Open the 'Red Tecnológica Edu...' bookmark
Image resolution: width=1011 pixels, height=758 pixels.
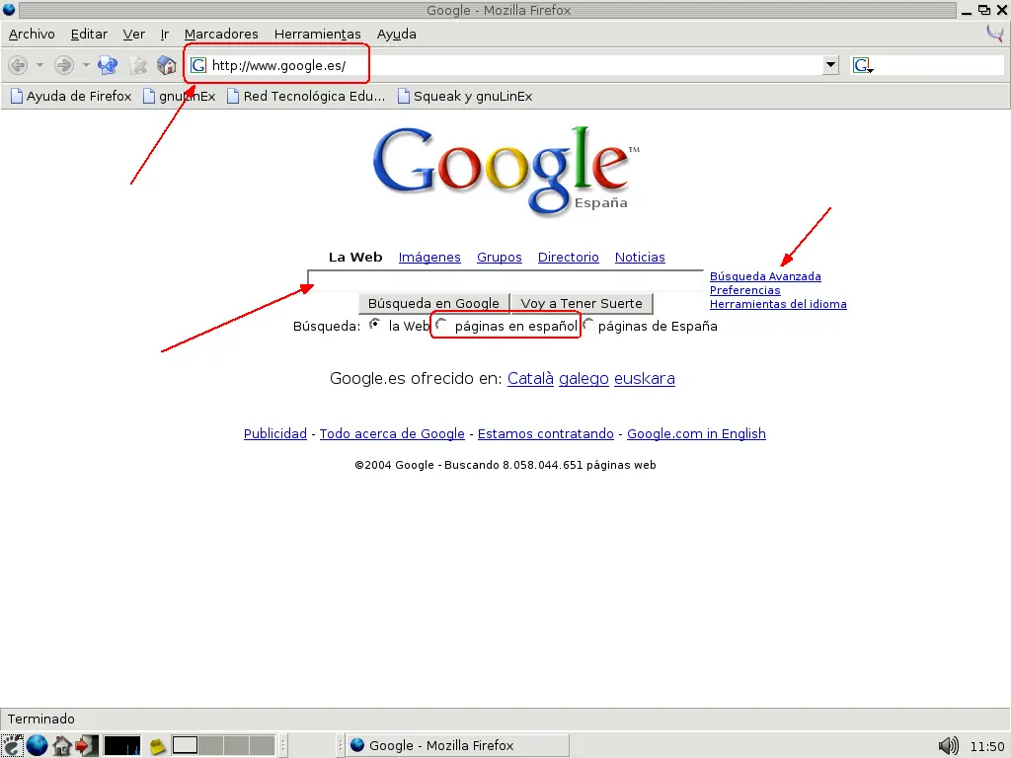click(306, 96)
